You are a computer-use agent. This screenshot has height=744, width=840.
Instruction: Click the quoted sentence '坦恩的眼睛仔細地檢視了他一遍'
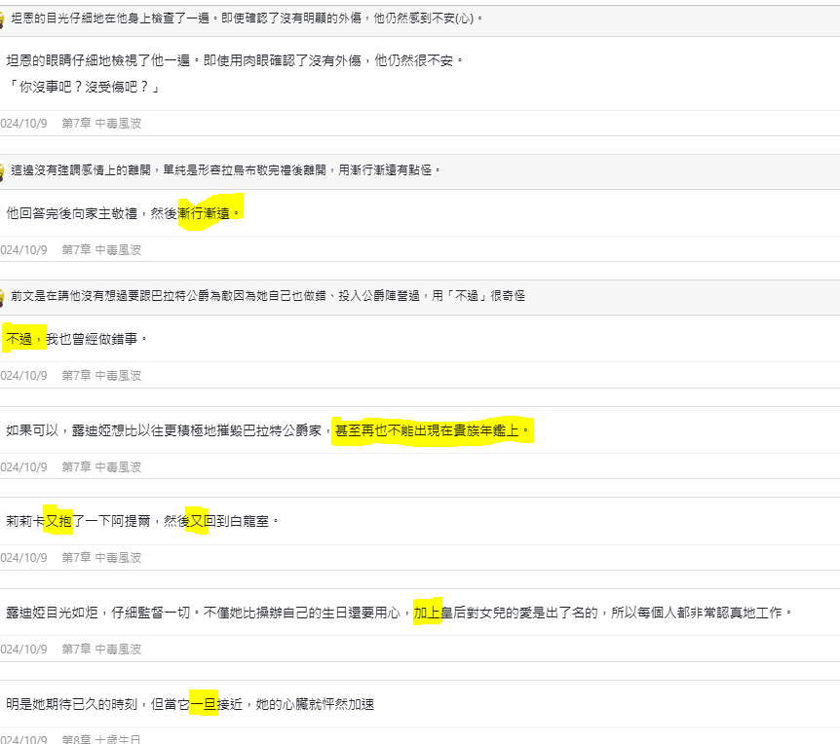[98, 60]
